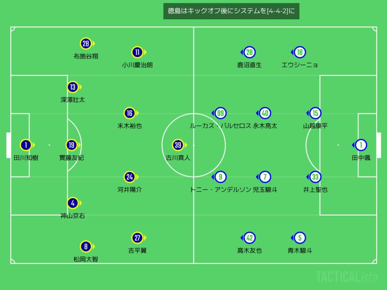
Task: Click the number 11 小川慶治朗 player marker
Action: coord(137,52)
